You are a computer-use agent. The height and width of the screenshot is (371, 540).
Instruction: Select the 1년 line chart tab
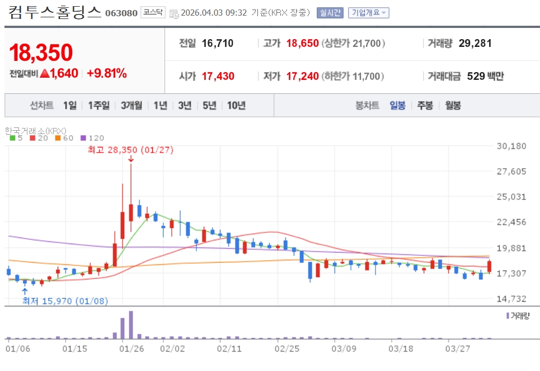(x=160, y=105)
